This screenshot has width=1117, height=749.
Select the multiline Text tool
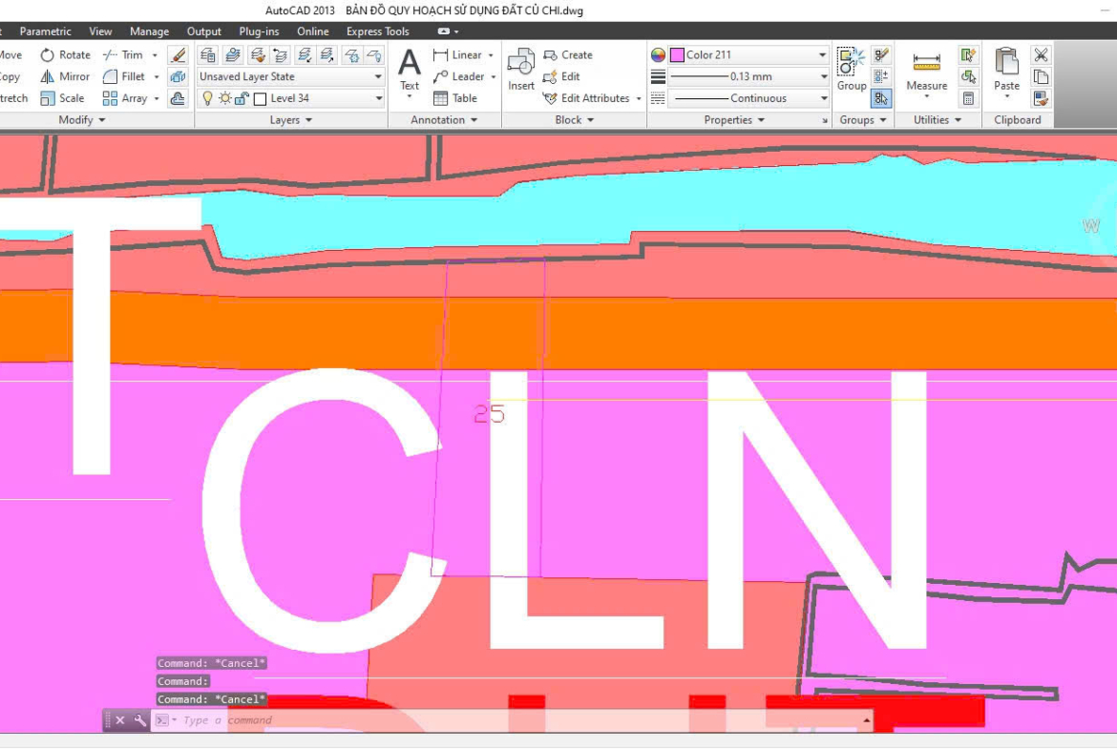point(410,71)
